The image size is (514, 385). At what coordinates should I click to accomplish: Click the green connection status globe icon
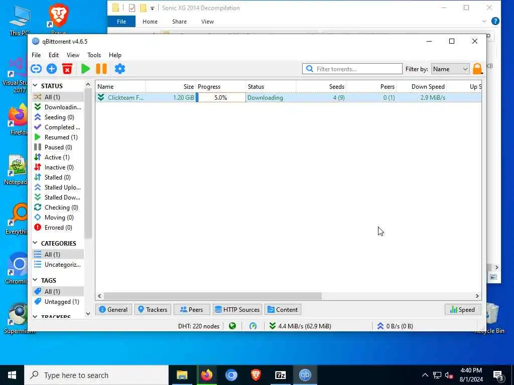coord(232,326)
